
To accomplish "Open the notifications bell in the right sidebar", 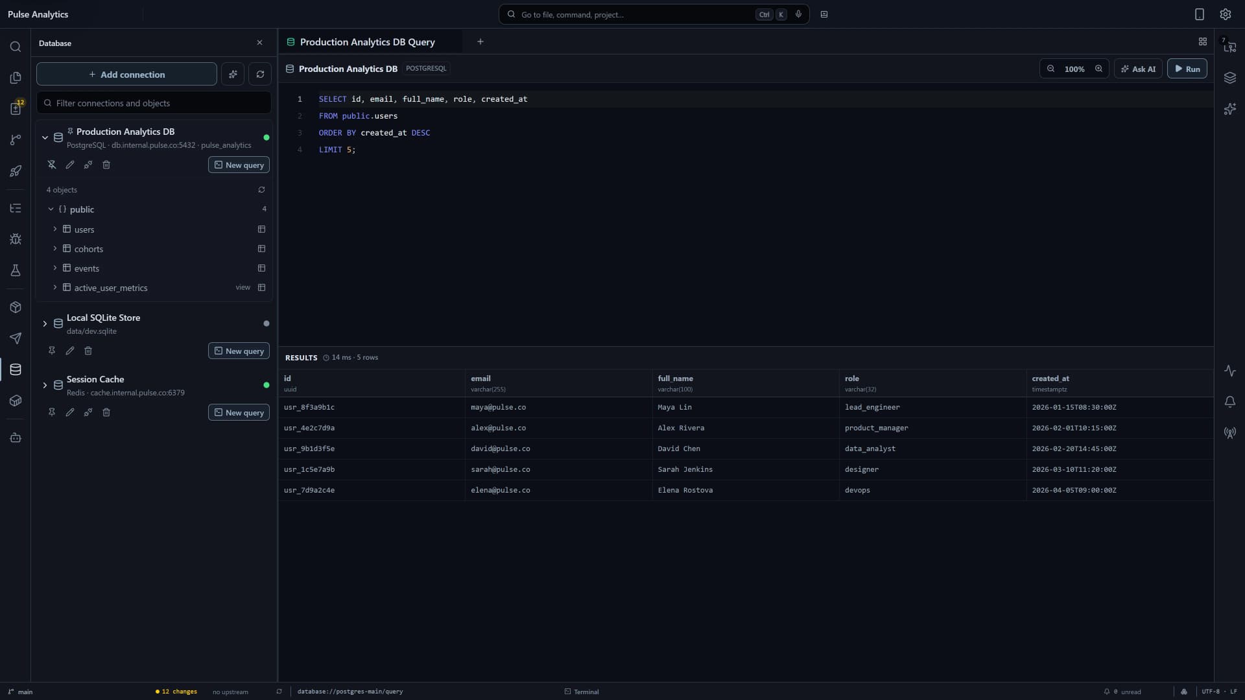I will 1230,402.
